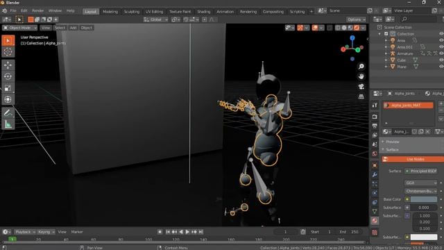Play animation in reverse
The width and height of the screenshot is (444, 250).
(x=181, y=232)
